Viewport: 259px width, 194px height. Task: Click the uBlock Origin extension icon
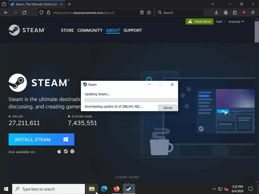pos(244,13)
